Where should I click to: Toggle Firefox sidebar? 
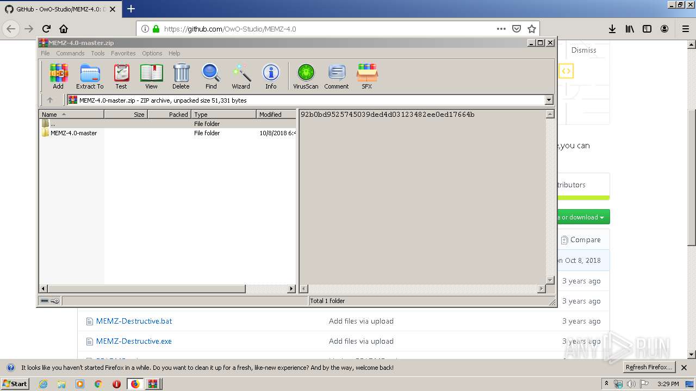(647, 29)
